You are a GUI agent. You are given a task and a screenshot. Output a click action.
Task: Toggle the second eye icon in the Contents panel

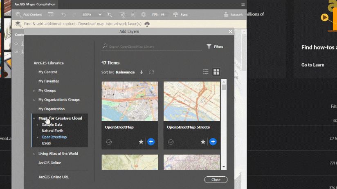point(16,52)
